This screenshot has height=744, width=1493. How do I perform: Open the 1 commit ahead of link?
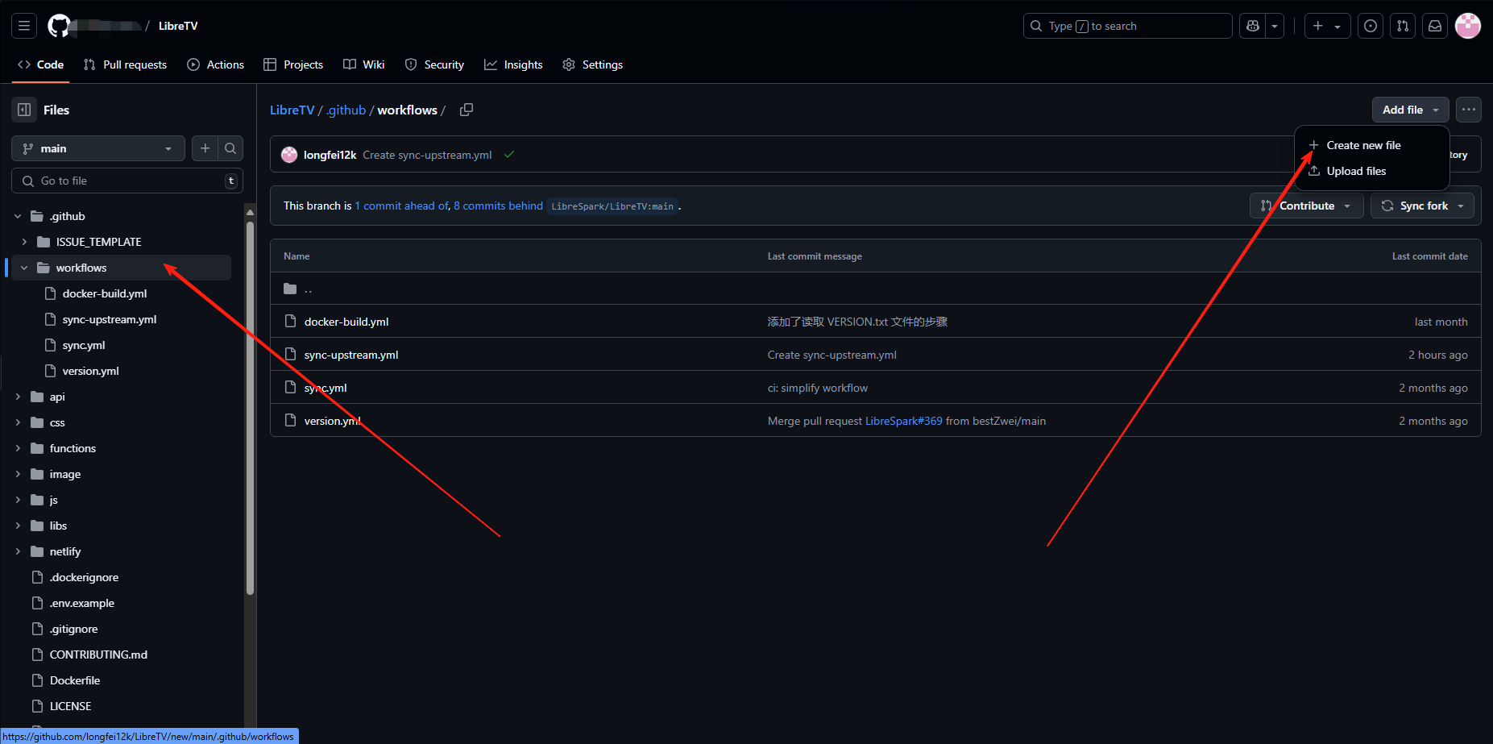coord(402,206)
